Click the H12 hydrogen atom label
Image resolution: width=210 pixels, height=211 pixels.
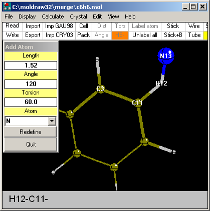pos(161,83)
